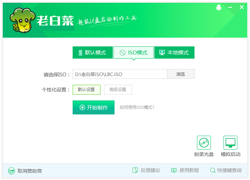Image resolution: width=250 pixels, height=180 pixels.
Task: Launch 模拟启动 monitor icon
Action: [x=230, y=143]
